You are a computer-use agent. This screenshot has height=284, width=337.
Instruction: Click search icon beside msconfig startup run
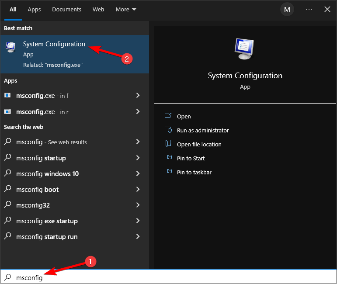pos(7,236)
